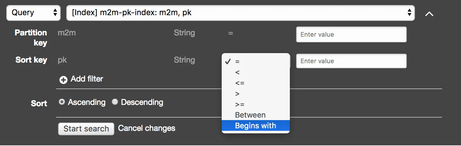Click the Ascending label text

coord(87,102)
